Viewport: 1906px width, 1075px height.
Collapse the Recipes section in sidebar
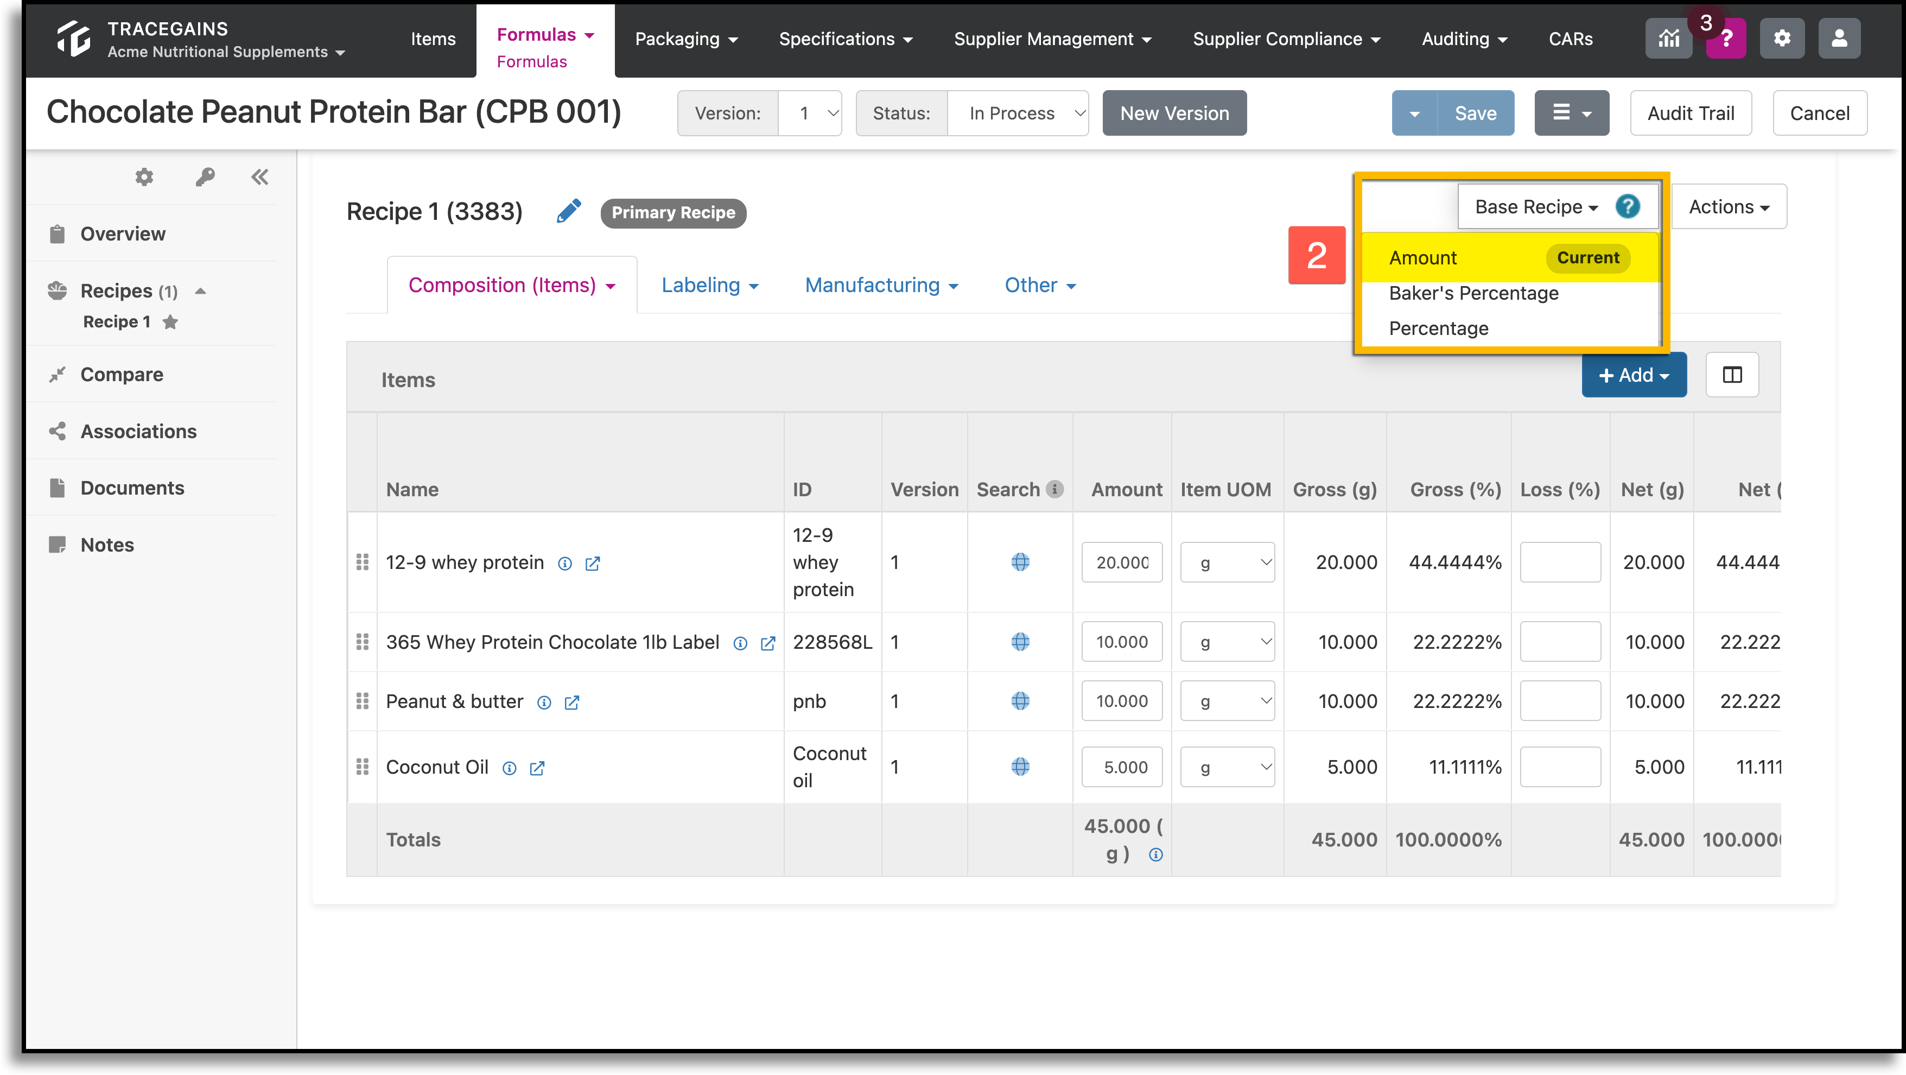coord(200,291)
